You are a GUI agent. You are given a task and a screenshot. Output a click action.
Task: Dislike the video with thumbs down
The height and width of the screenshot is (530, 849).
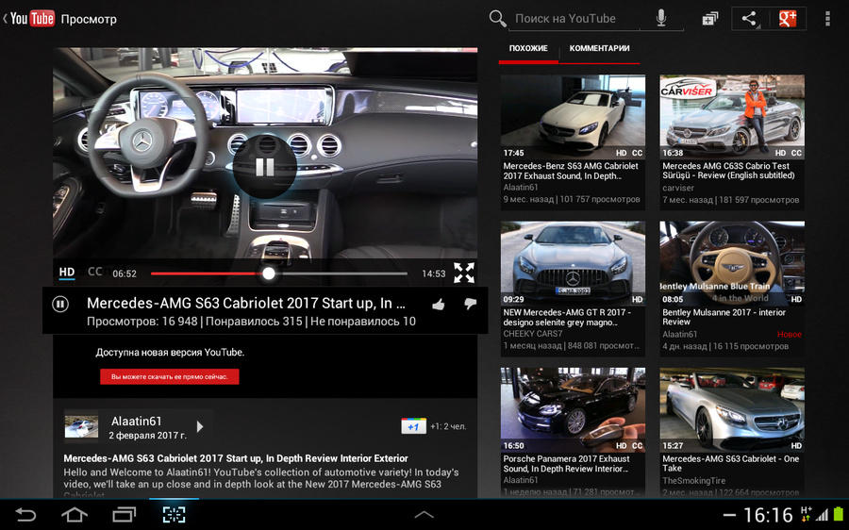coord(470,305)
